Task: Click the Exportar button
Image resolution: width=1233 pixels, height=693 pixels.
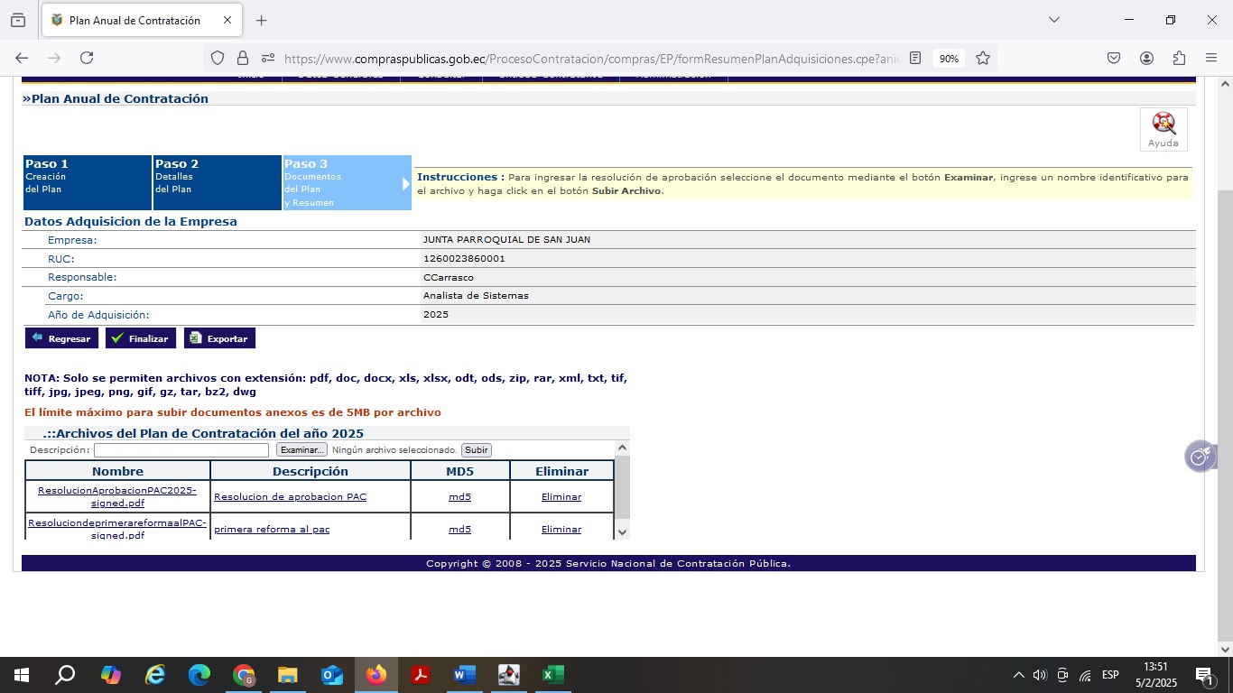Action: [219, 338]
